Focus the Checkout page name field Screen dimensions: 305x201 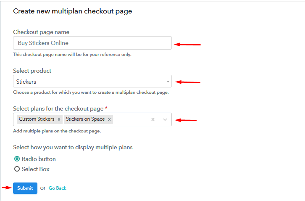(x=92, y=43)
